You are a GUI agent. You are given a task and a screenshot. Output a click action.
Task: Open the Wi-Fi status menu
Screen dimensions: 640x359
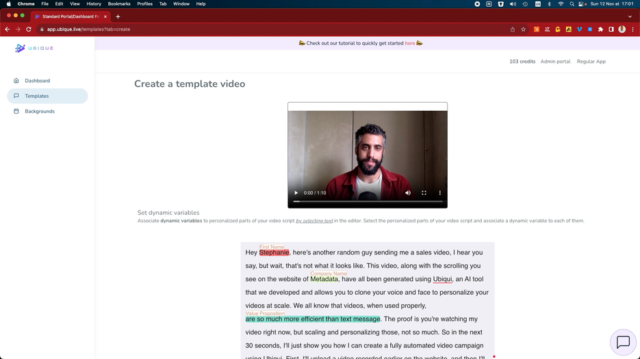pyautogui.click(x=561, y=3)
